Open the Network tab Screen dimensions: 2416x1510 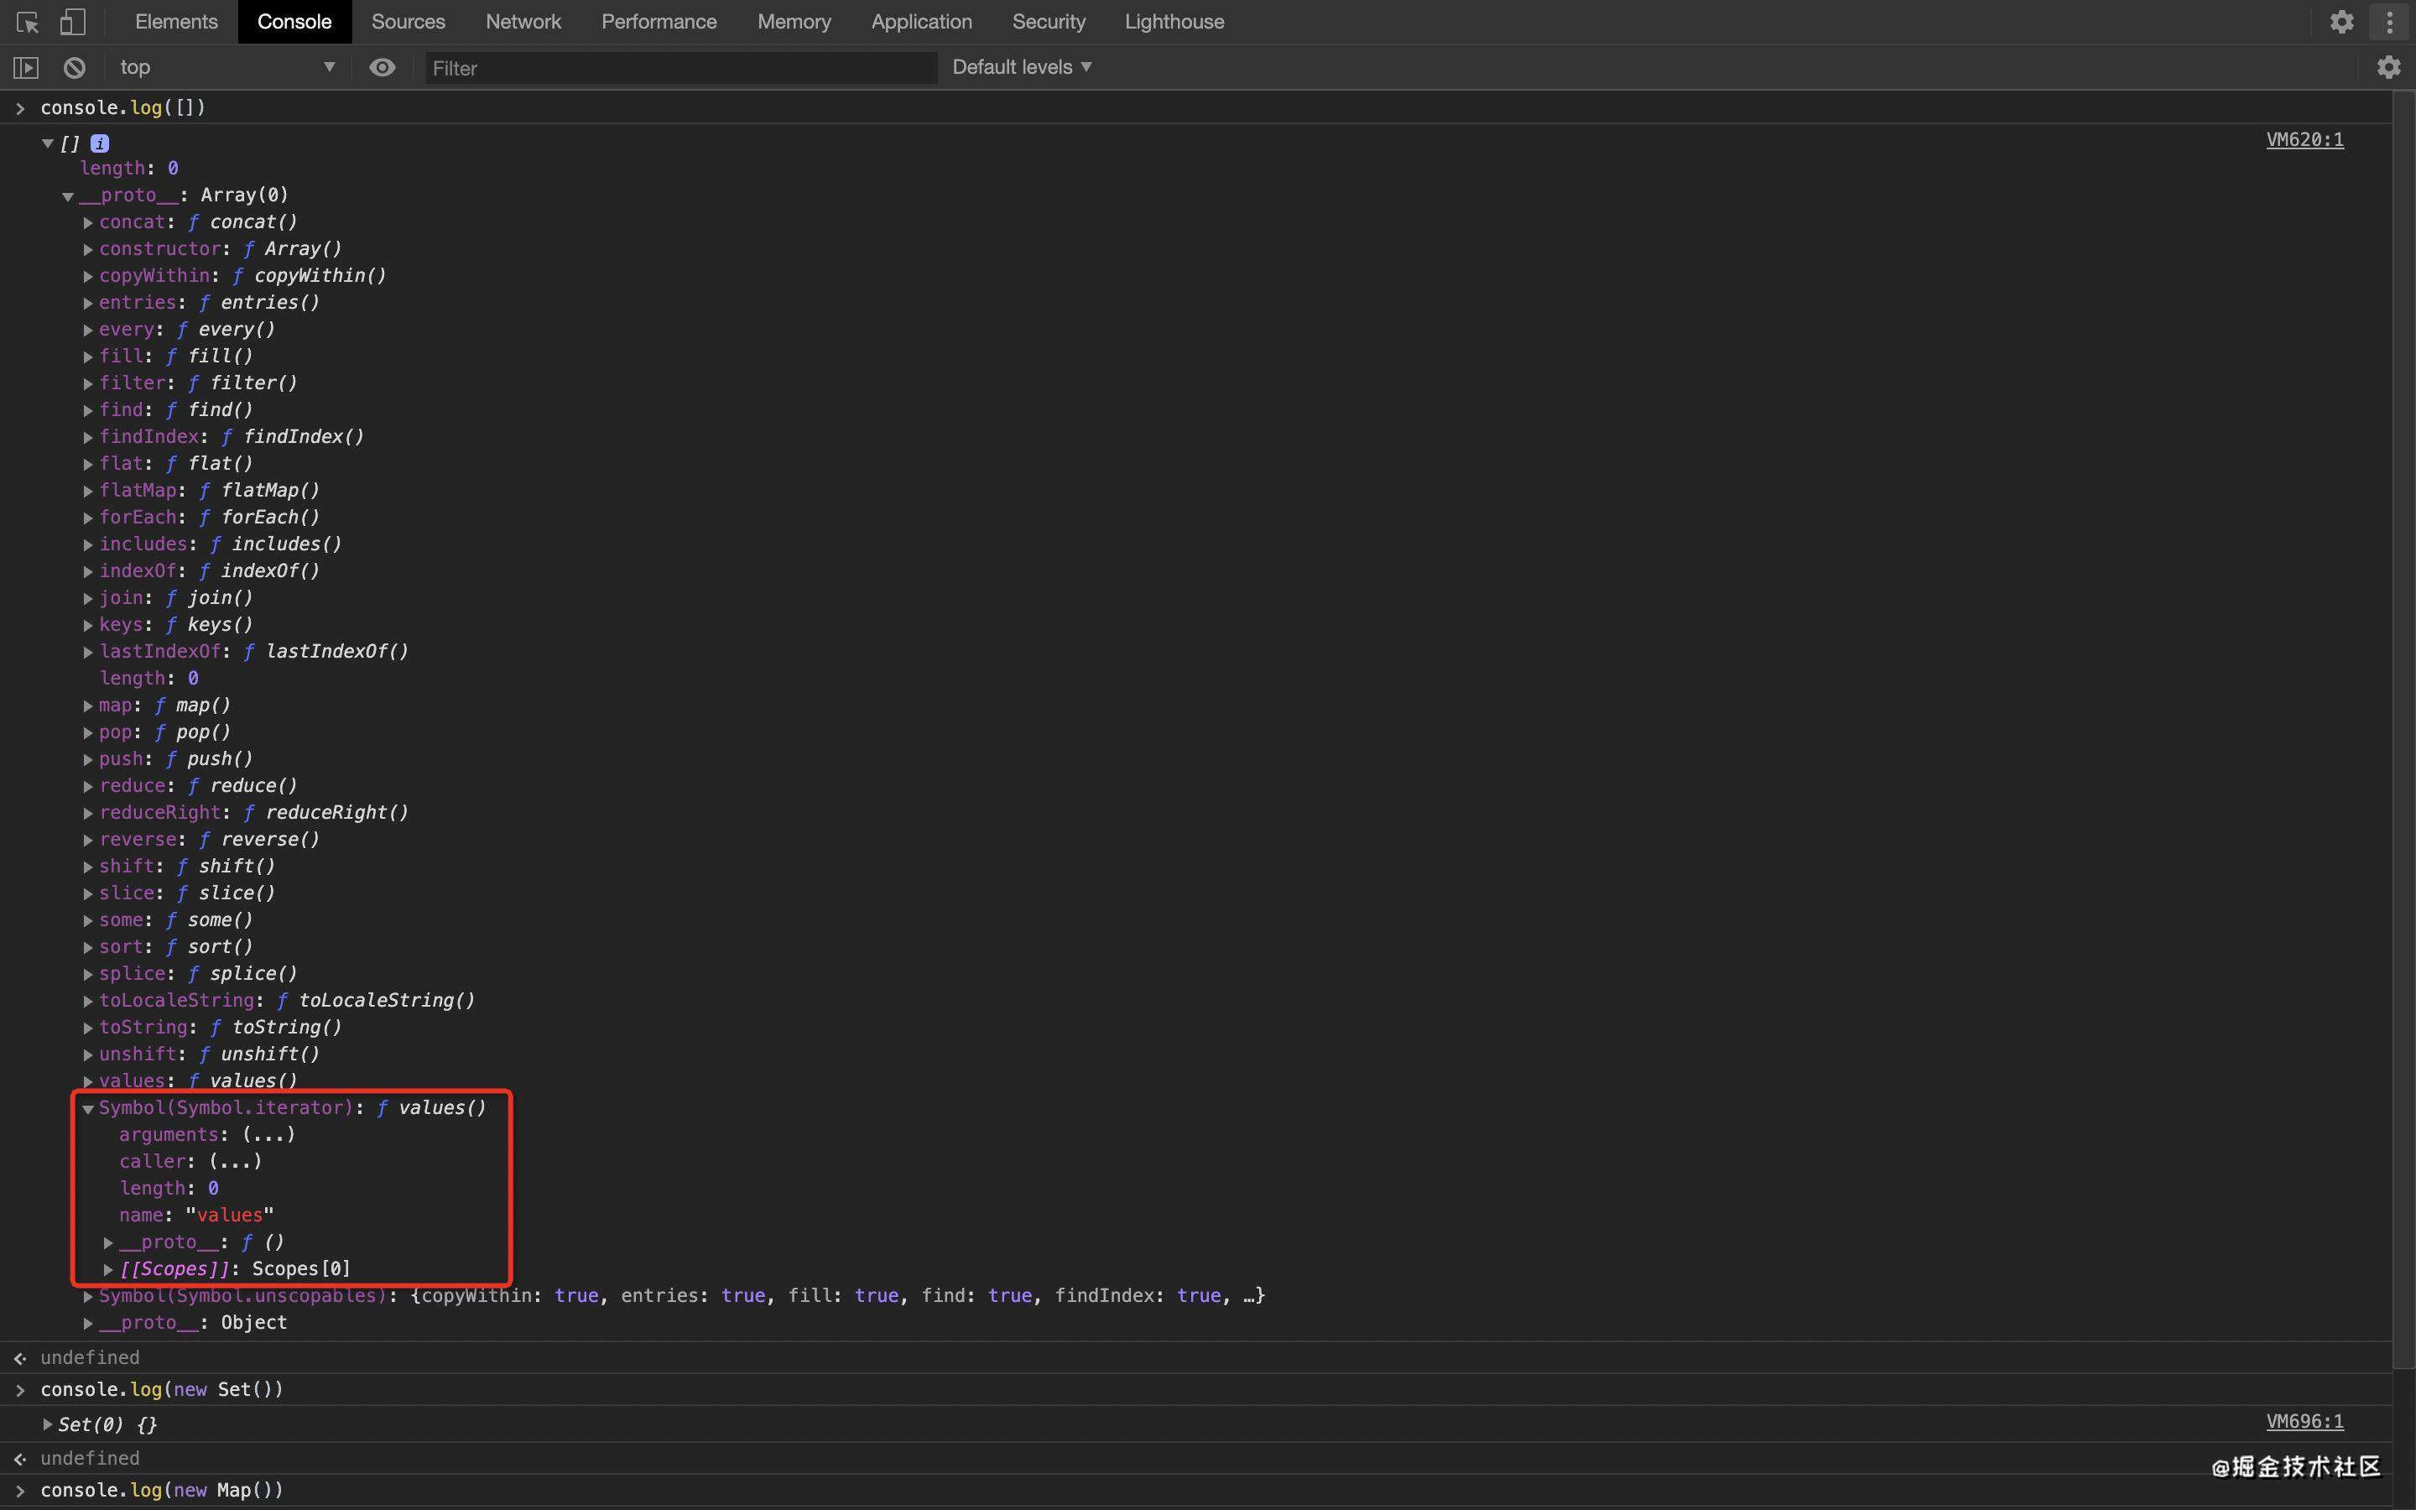click(x=523, y=22)
